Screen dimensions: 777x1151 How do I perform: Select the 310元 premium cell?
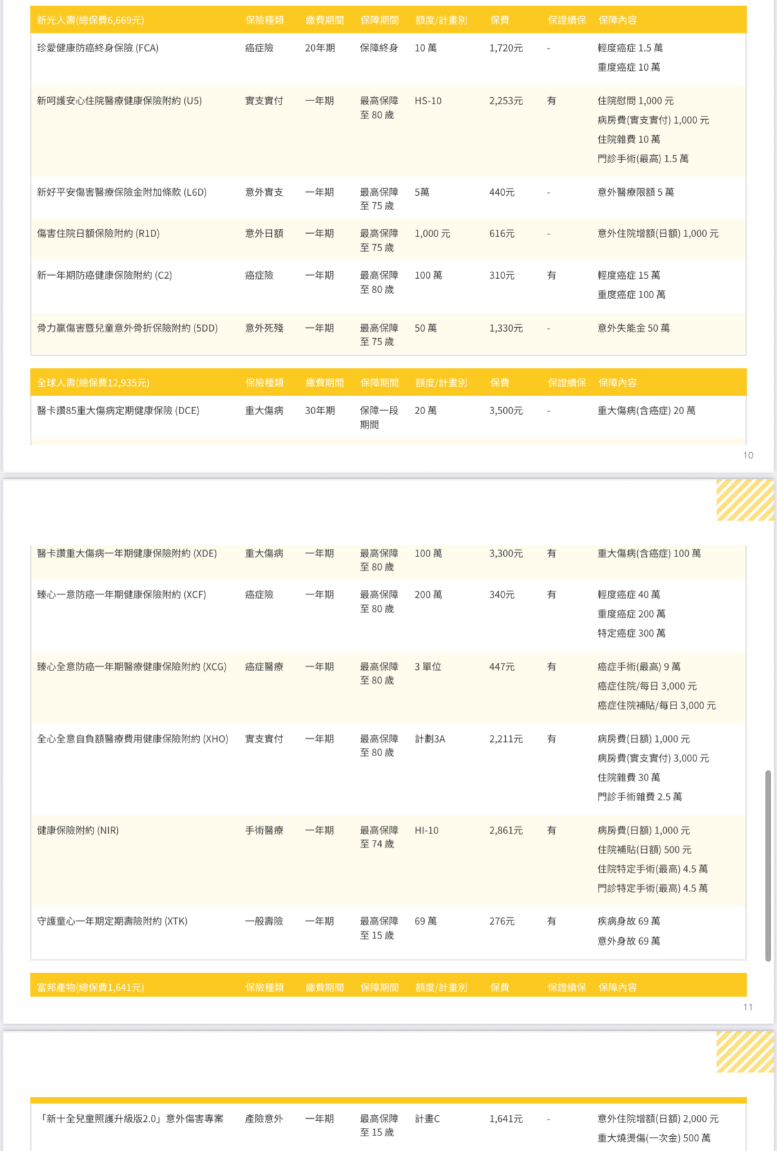(x=502, y=275)
